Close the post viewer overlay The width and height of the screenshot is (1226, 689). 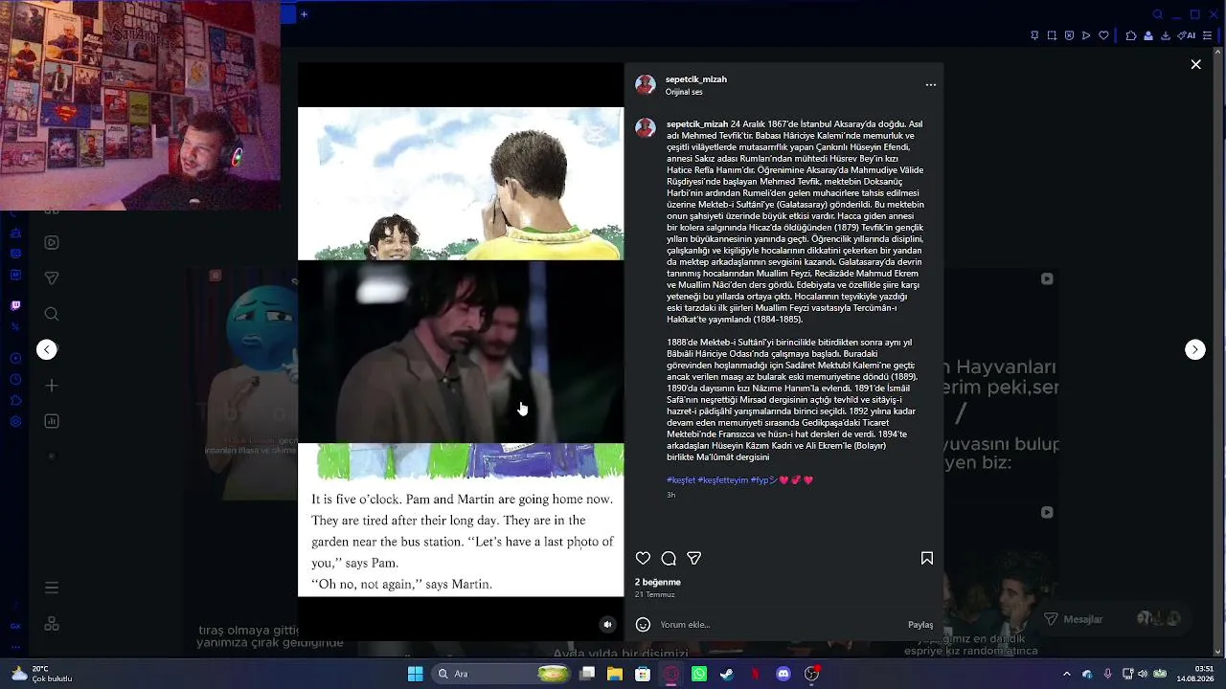pyautogui.click(x=1195, y=64)
